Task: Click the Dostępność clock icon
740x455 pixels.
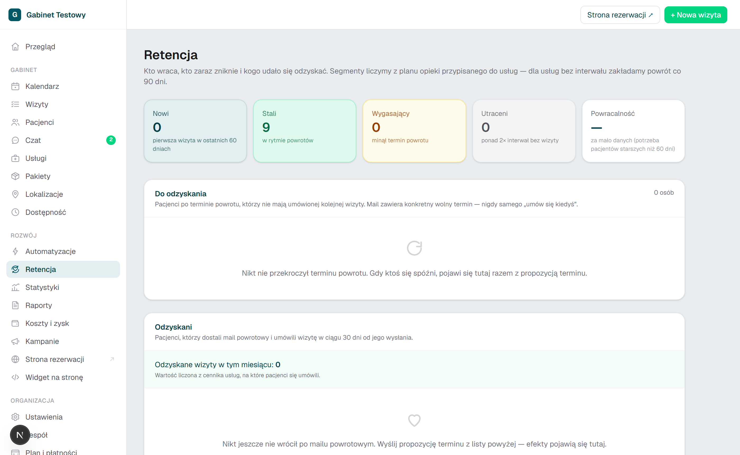Action: click(15, 212)
